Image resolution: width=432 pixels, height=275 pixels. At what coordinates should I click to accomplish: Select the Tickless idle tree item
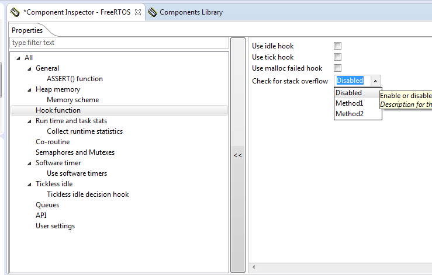click(54, 184)
